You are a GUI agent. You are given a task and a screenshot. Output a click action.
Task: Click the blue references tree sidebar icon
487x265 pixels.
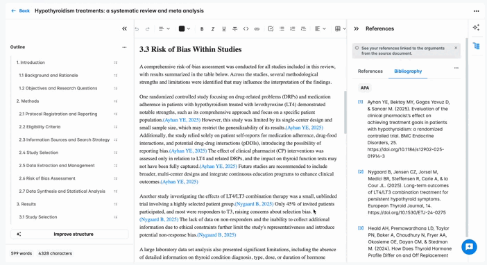coord(477,46)
